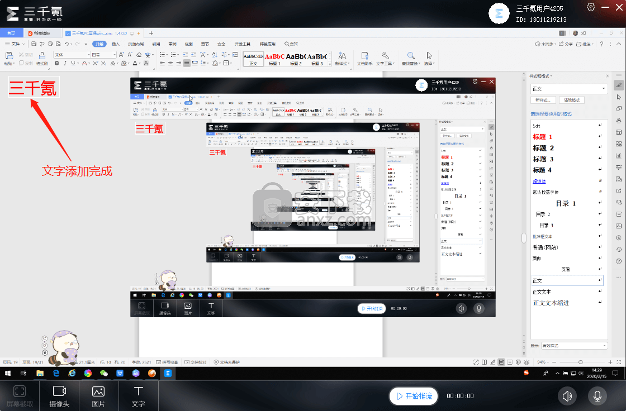
Task: Open the 查找替换 tool
Action: pyautogui.click(x=411, y=59)
